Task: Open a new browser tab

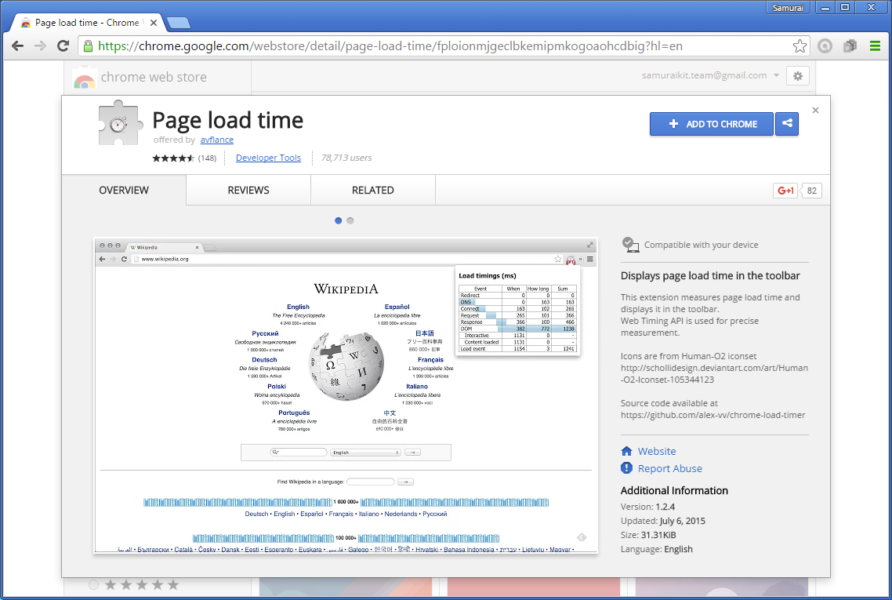Action: point(179,23)
